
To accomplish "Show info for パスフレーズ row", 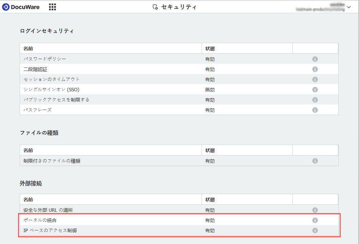I will click(x=315, y=110).
